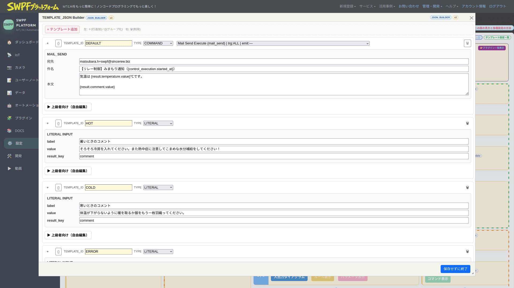This screenshot has width=514, height=288.
Task: Open アカウント情報 link
Action: (x=474, y=6)
